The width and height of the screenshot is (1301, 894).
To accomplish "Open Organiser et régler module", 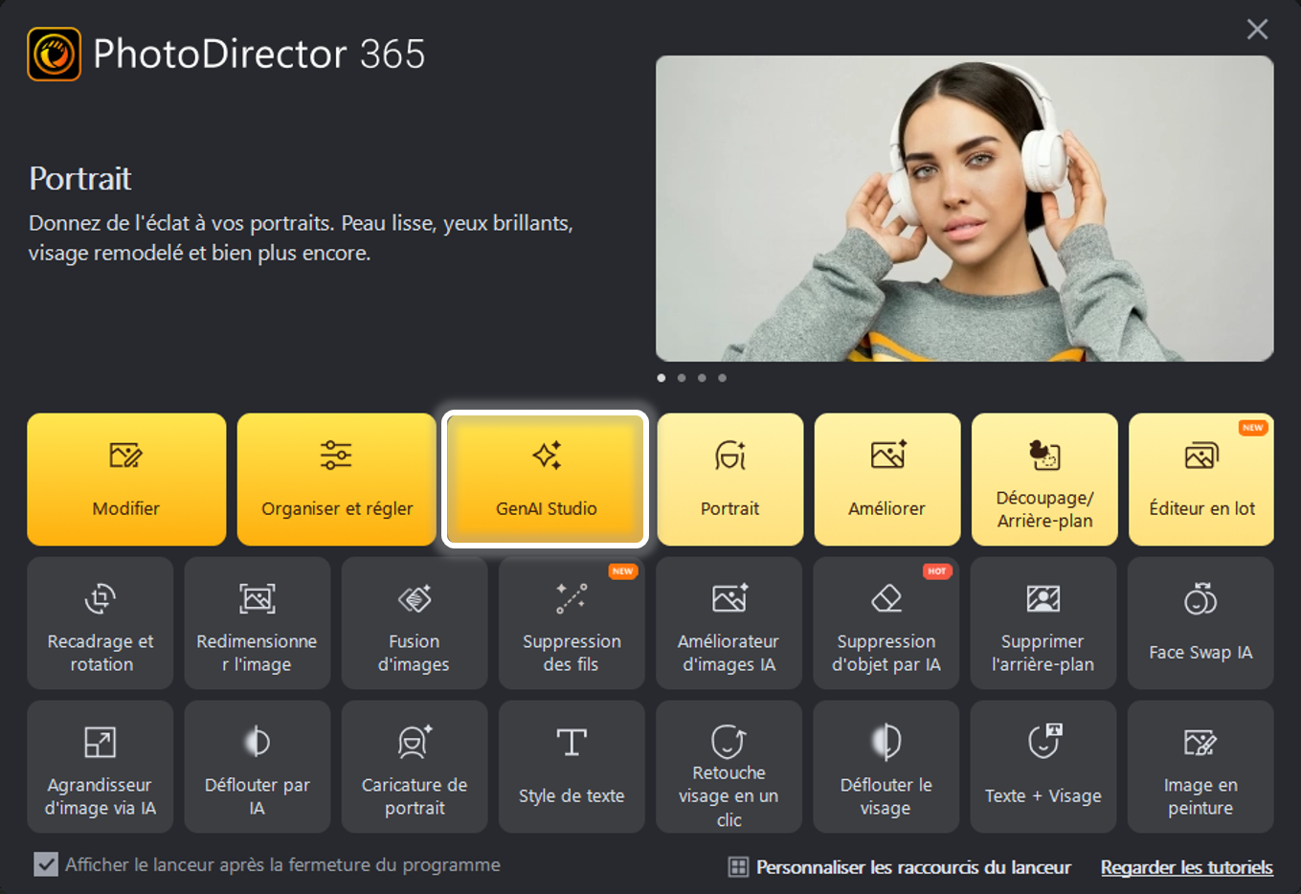I will click(x=337, y=480).
